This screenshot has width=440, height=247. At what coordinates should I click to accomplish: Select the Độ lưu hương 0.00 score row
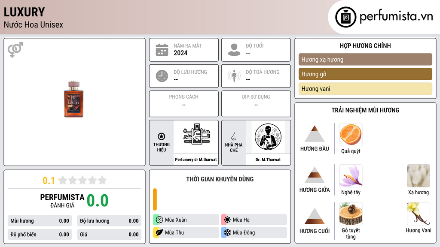coord(109,221)
